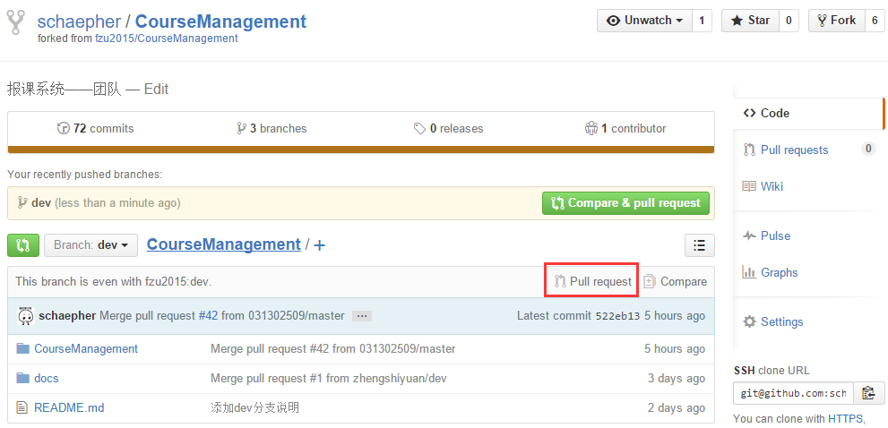This screenshot has height=428, width=888.
Task: Click the Pull request link in the branch bar
Action: click(592, 281)
